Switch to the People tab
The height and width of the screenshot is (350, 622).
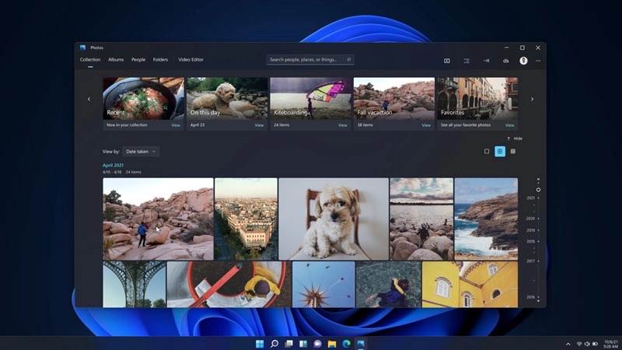(138, 60)
